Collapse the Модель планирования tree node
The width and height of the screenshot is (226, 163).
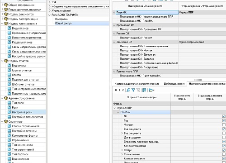point(2,24)
